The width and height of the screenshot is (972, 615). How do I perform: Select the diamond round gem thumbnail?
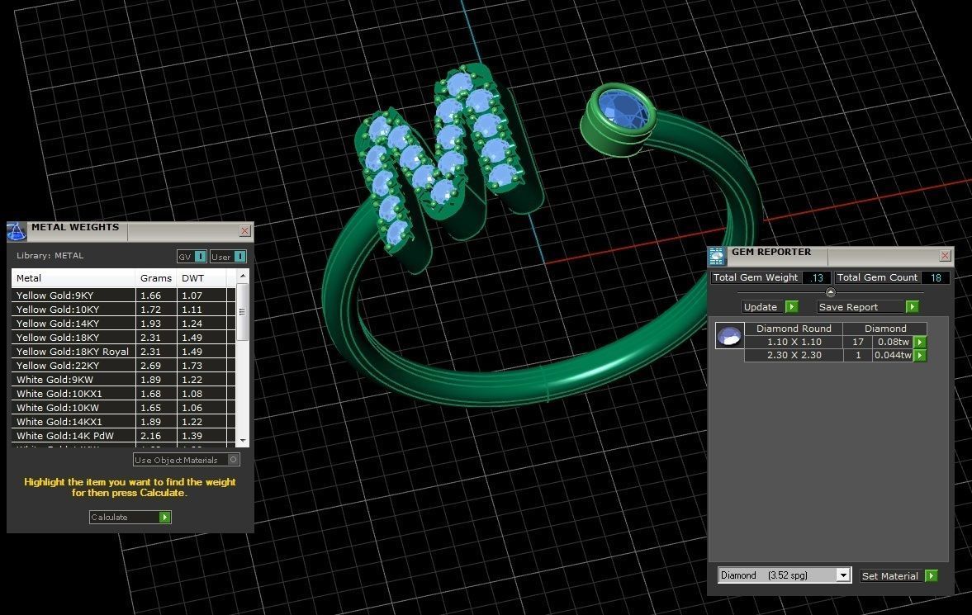(x=728, y=336)
